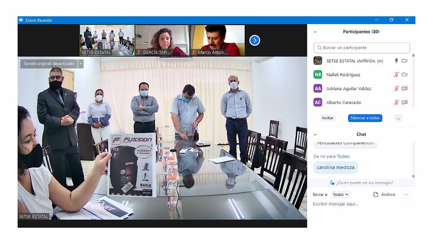Toggle SETSE ESTATAL camera icon
This screenshot has height=244, width=433.
405,61
